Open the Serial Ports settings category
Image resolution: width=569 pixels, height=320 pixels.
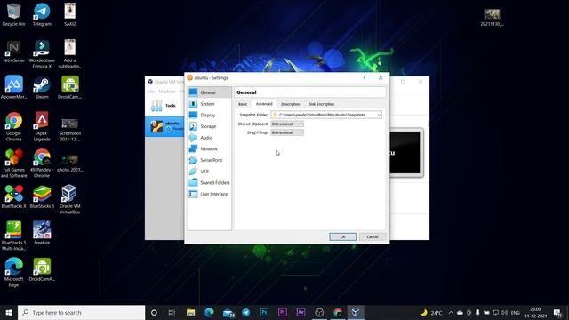point(210,160)
